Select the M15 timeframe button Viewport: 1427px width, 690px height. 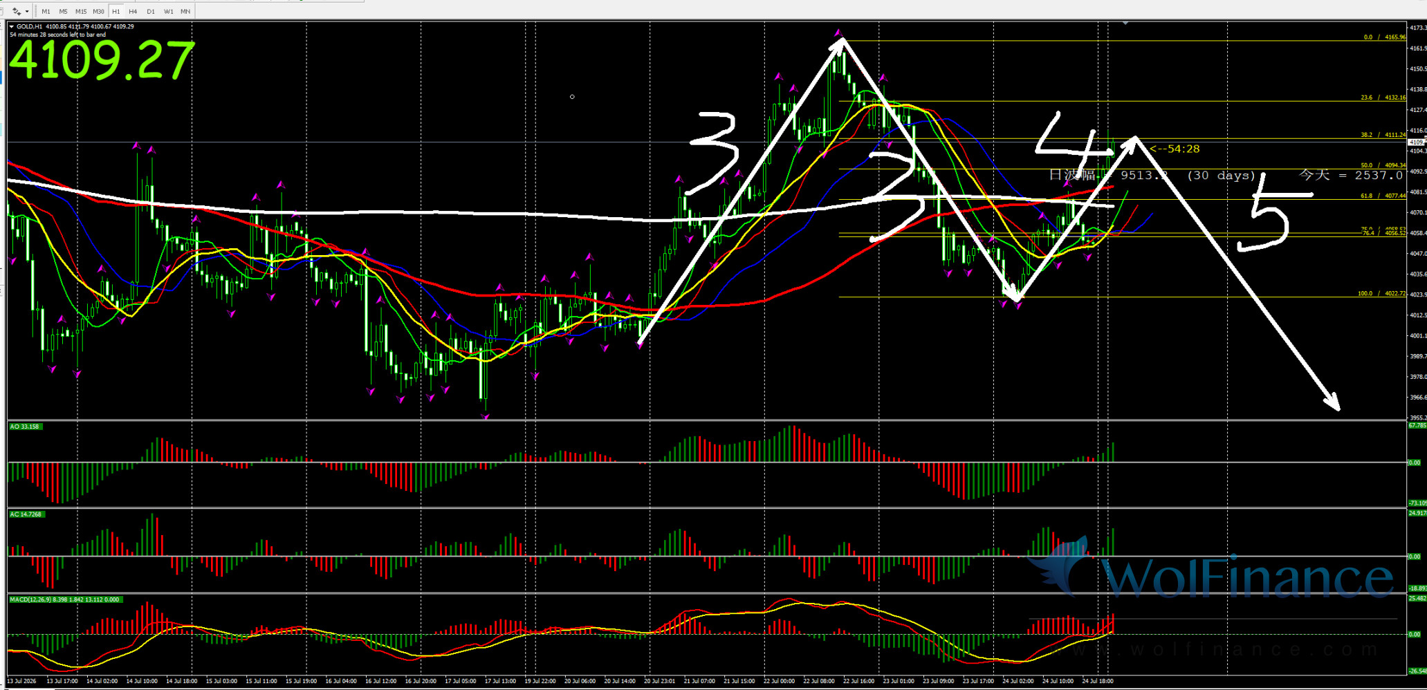click(81, 11)
